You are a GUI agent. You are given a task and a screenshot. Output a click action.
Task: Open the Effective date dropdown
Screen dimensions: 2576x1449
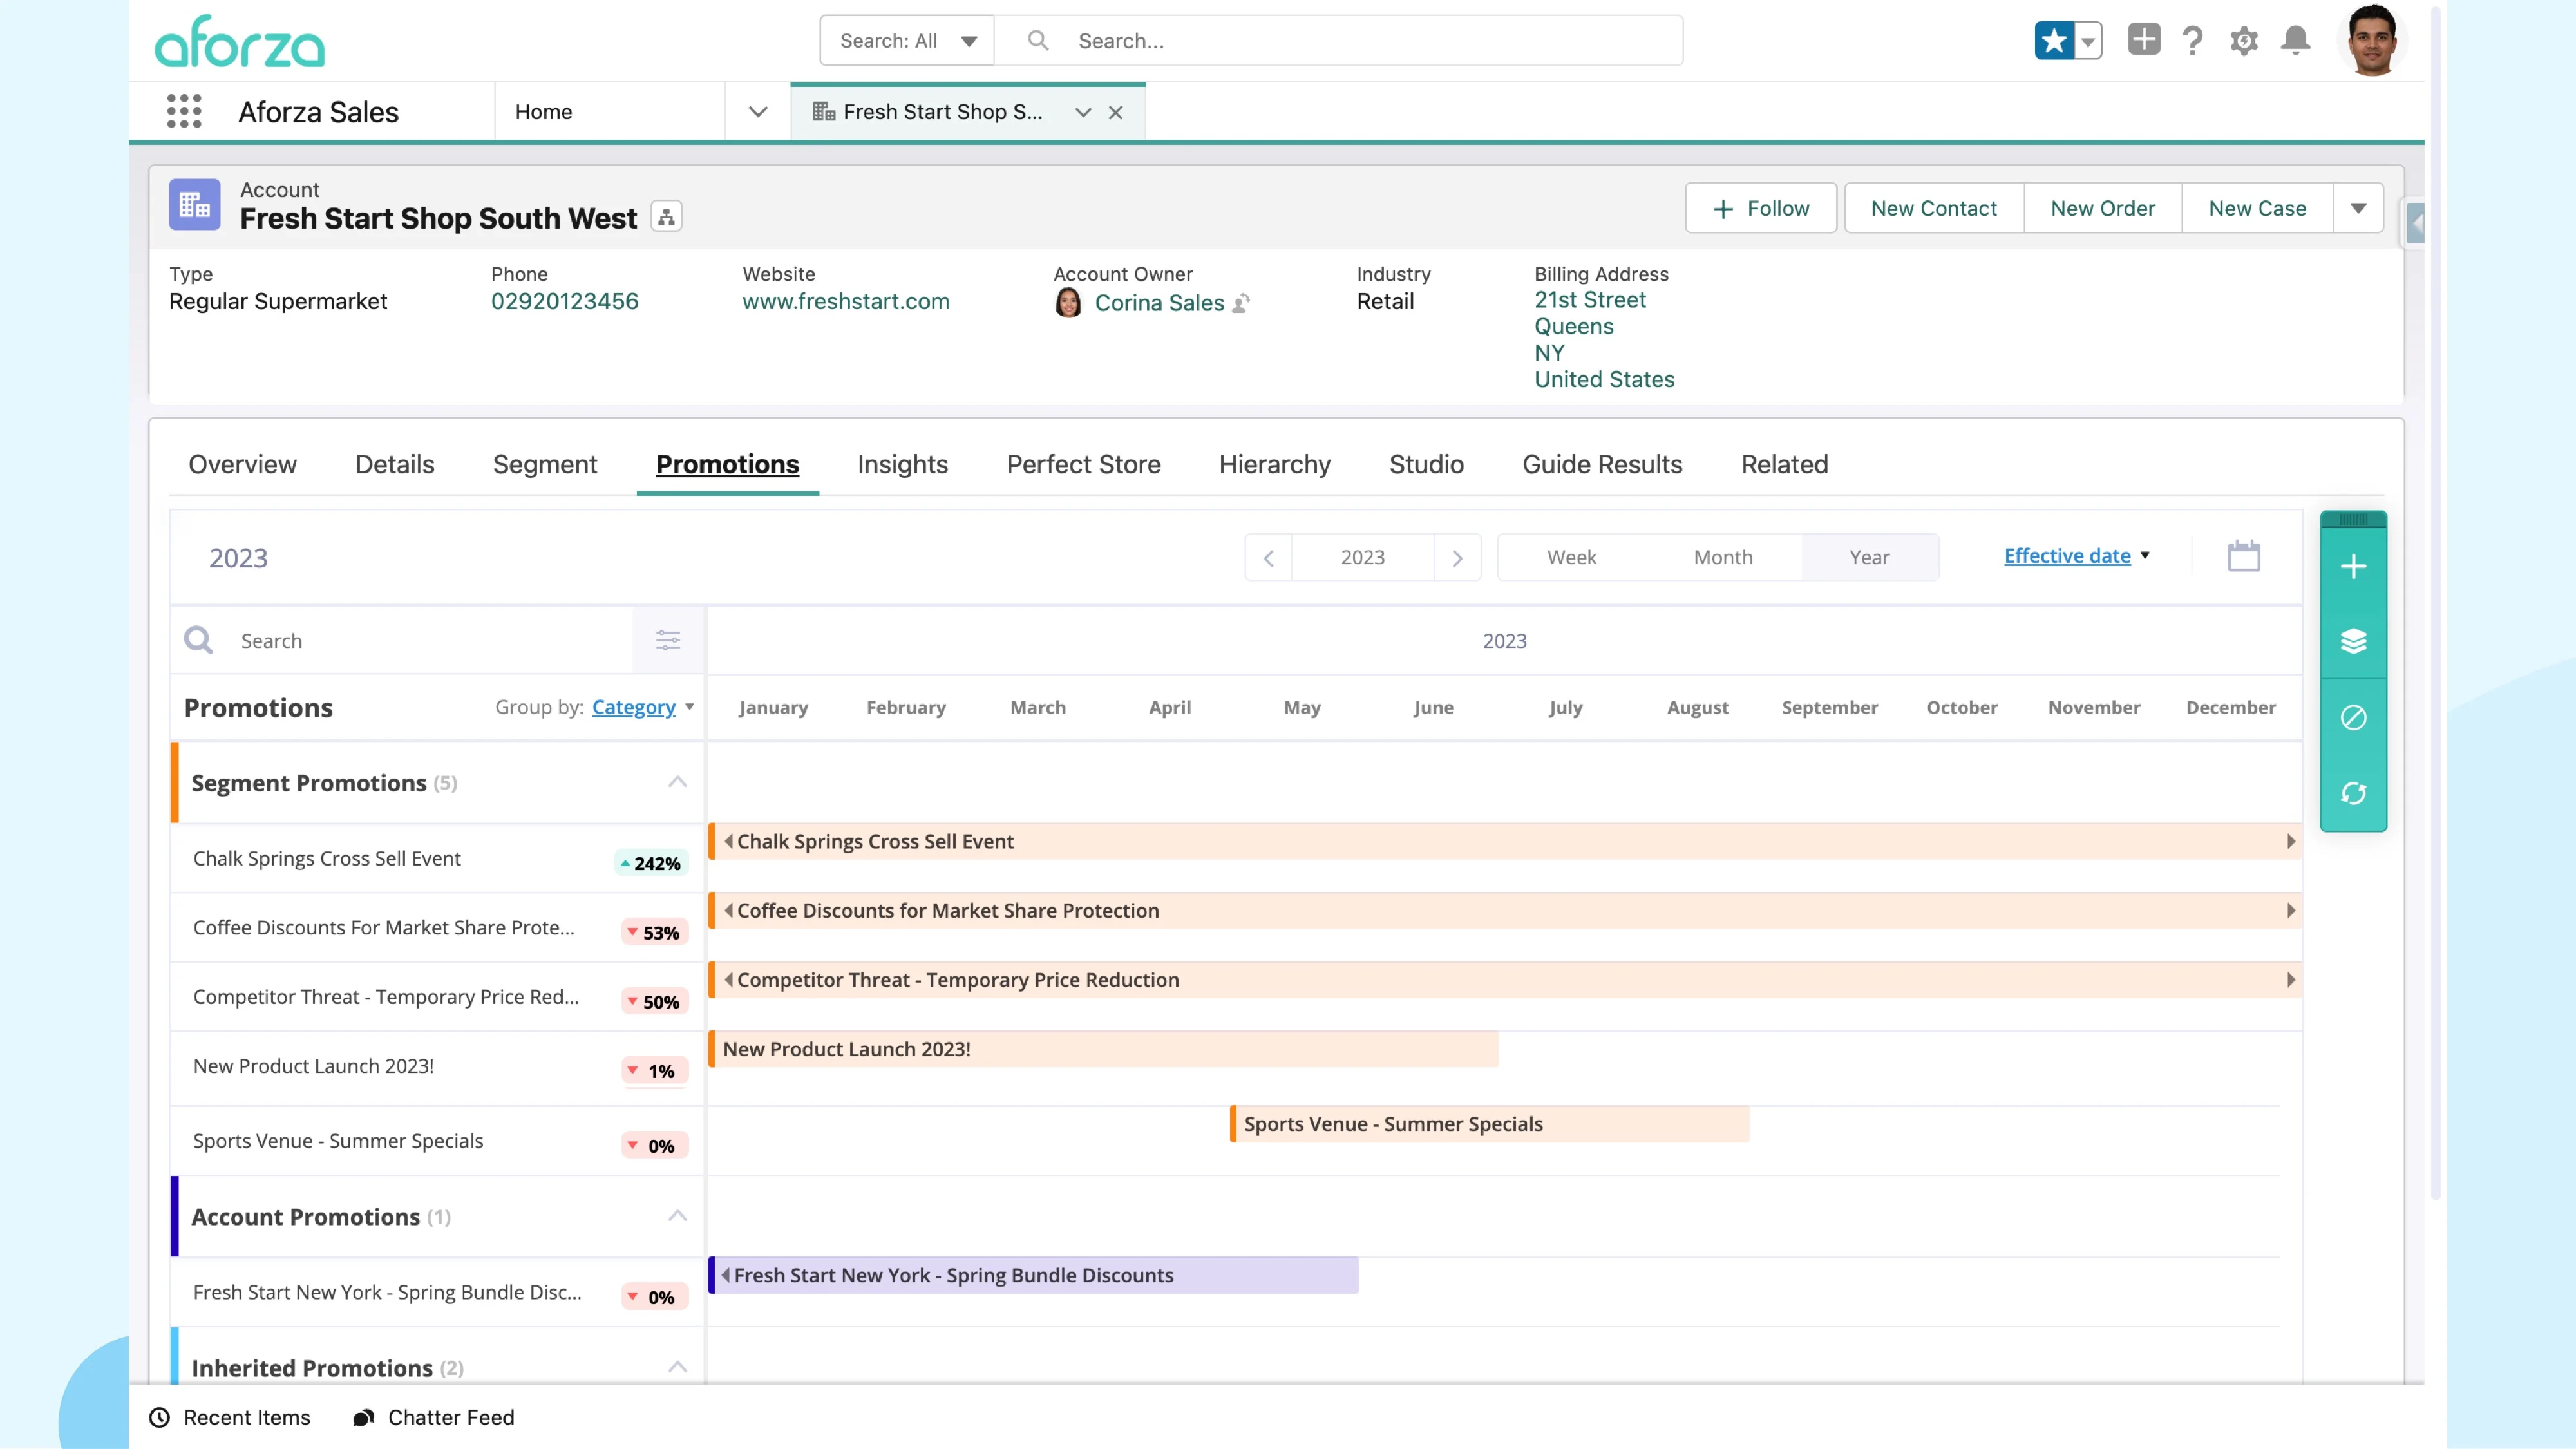[x=2077, y=556]
